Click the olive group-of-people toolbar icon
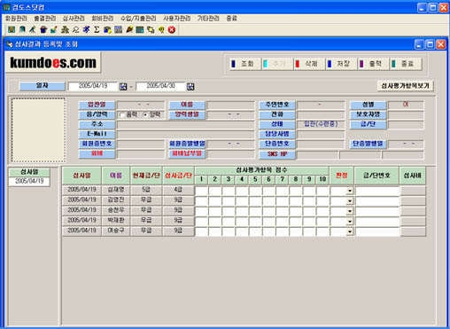 click(x=65, y=29)
